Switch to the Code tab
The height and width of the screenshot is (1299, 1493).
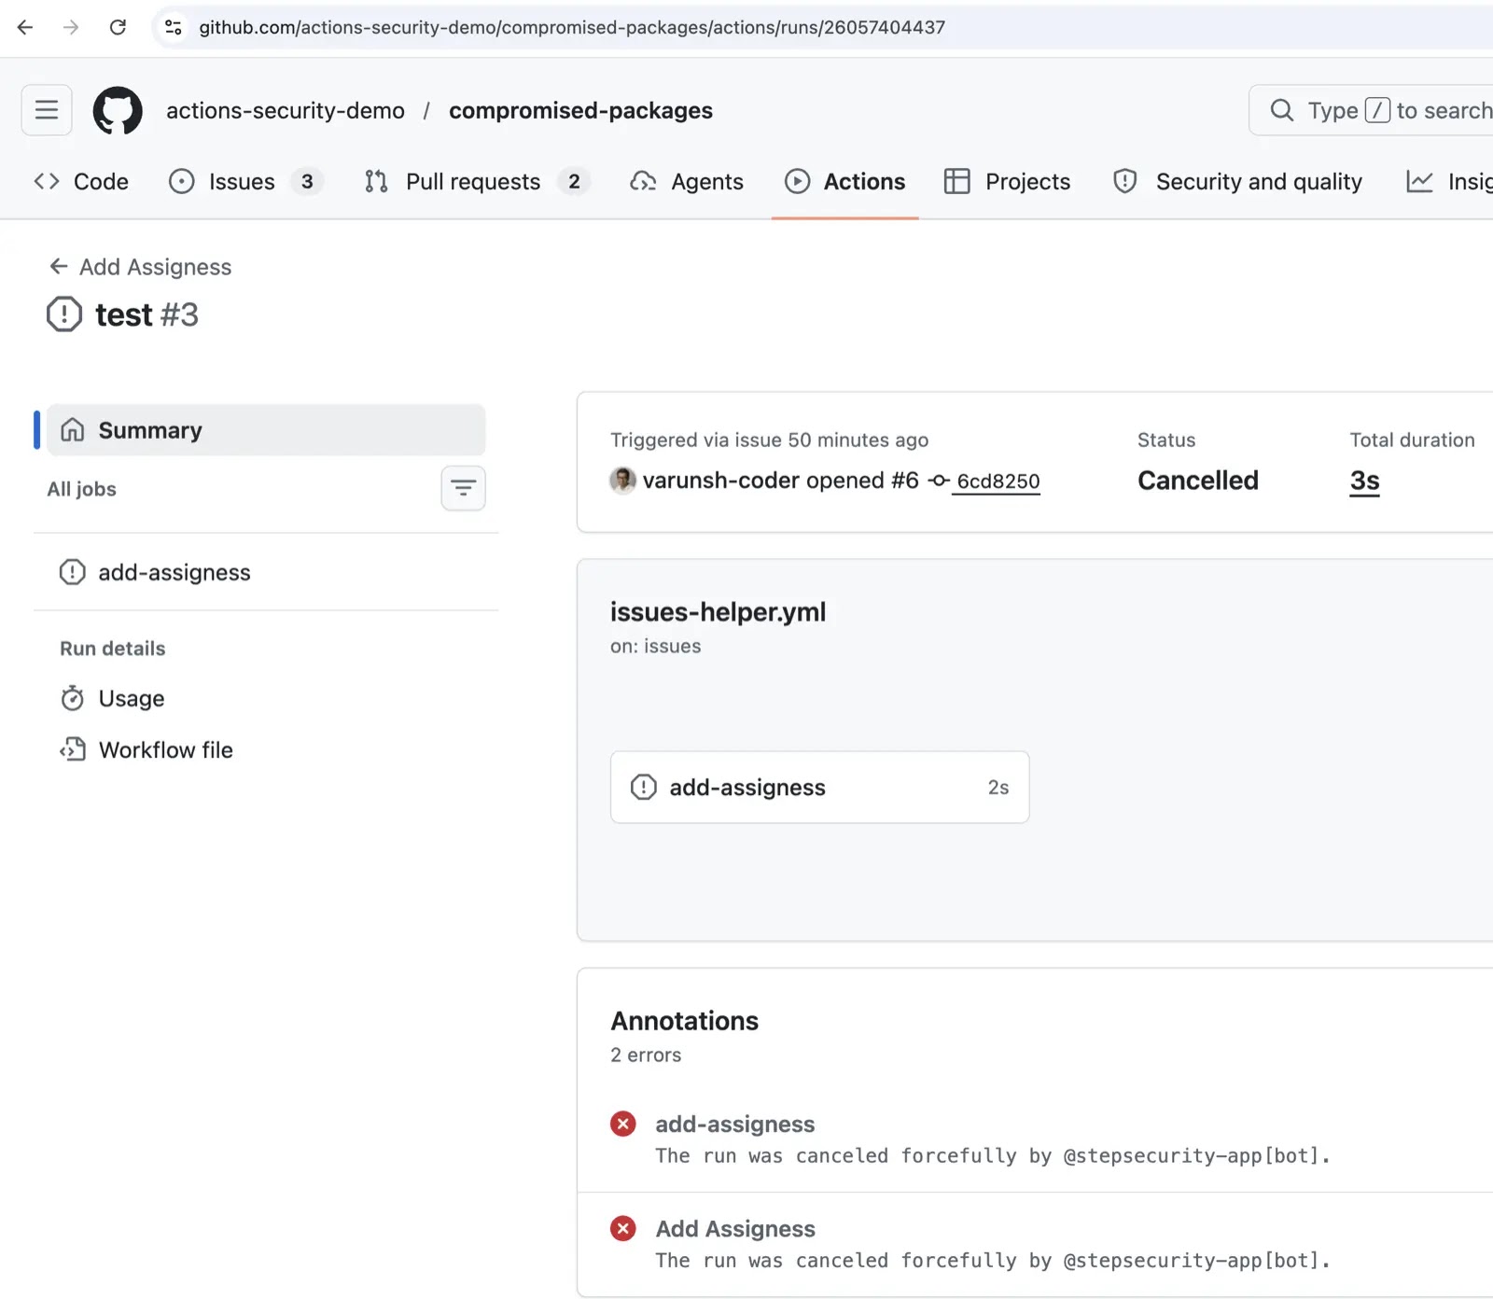pos(81,181)
